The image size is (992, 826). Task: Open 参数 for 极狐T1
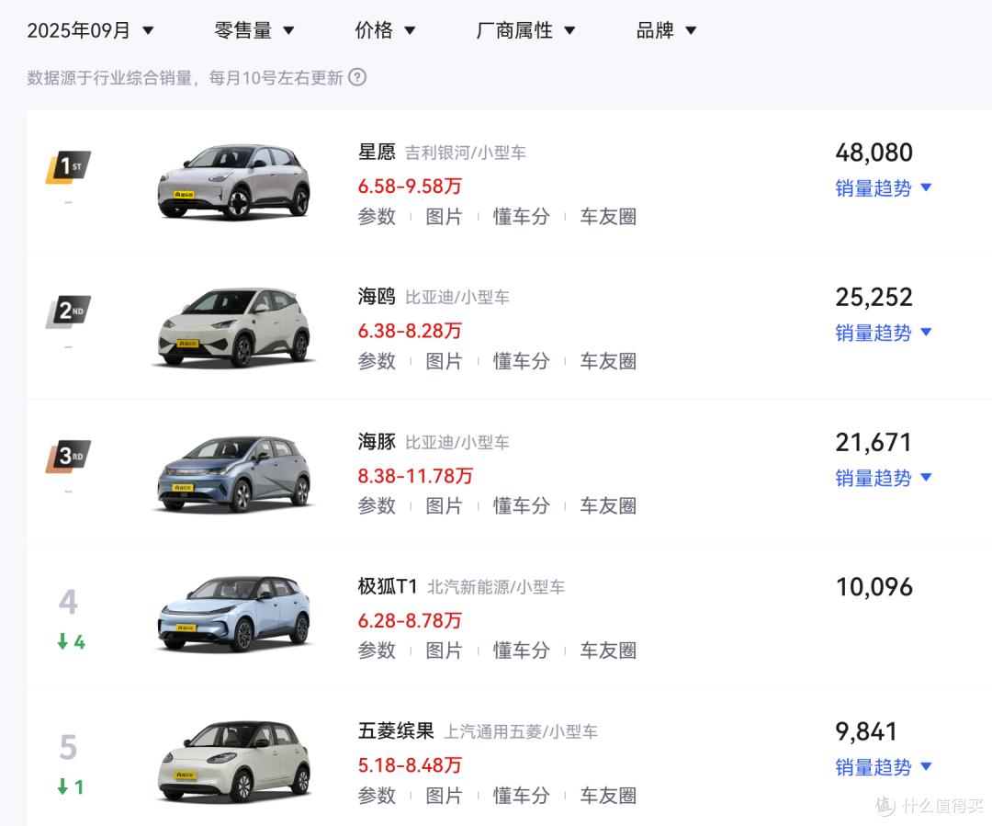click(x=377, y=650)
